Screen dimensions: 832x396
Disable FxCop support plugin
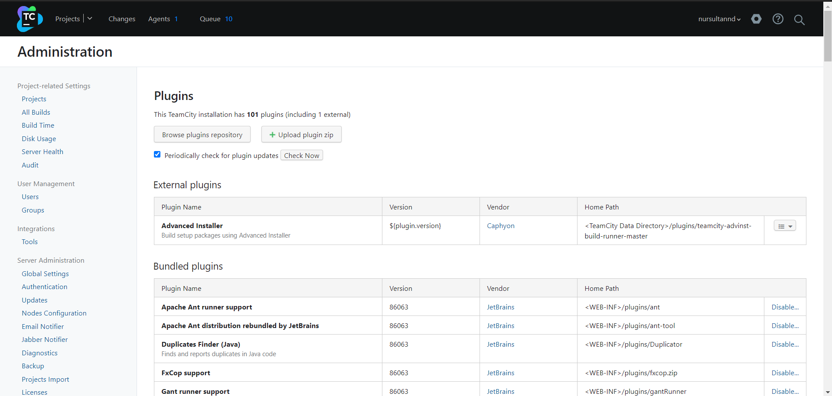pos(785,373)
